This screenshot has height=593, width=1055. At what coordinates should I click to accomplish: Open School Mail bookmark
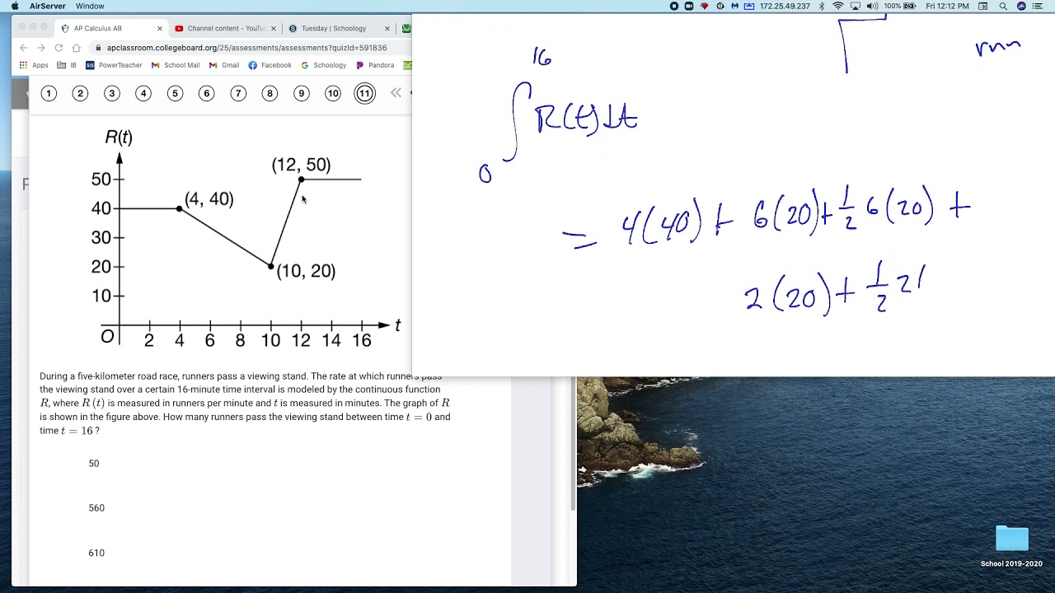click(x=176, y=65)
